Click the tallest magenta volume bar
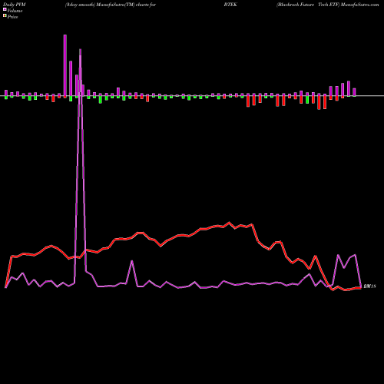This screenshot has width=384, height=384. (x=65, y=66)
